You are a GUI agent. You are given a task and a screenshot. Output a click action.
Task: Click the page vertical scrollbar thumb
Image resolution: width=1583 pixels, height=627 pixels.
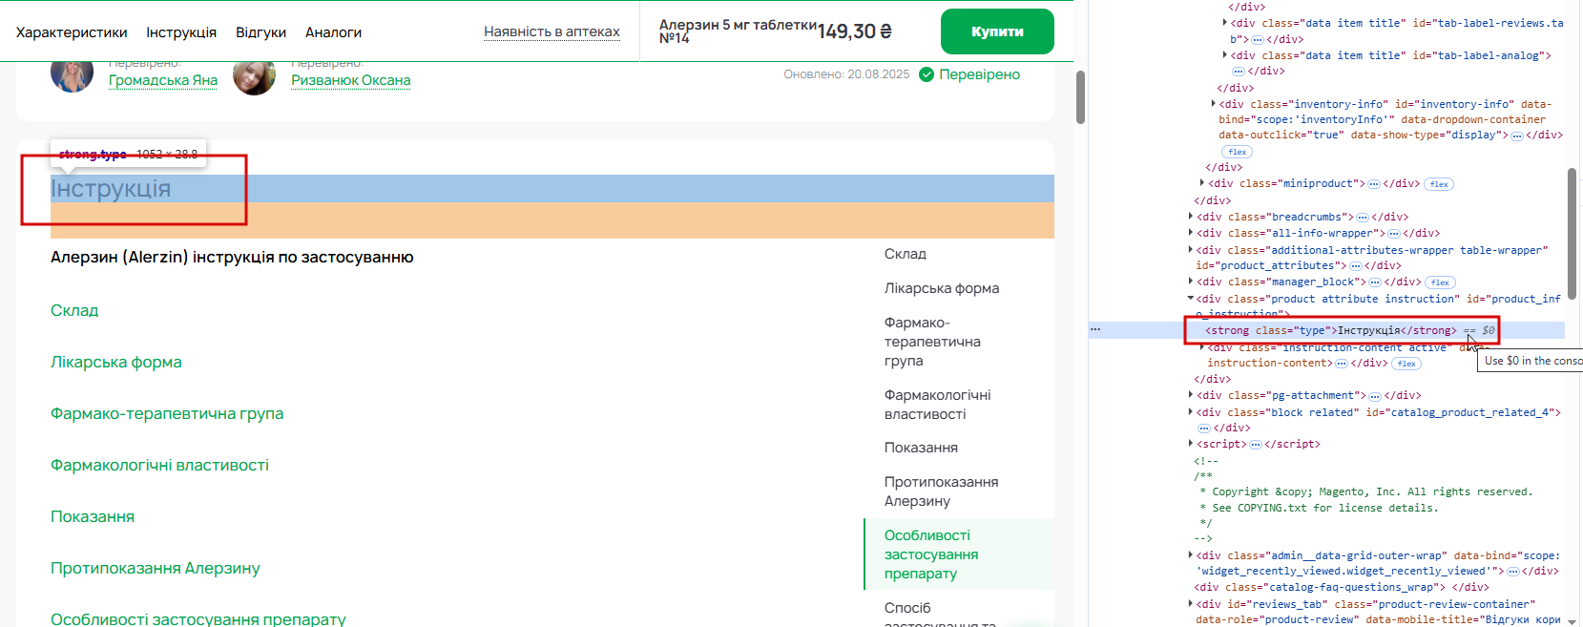[x=1080, y=97]
